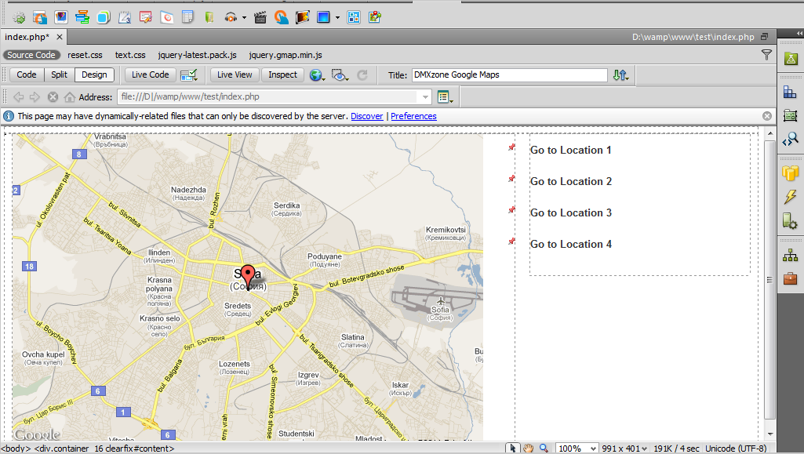Click Go to Location 3 link
Viewport: 804px width, 454px height.
(571, 212)
